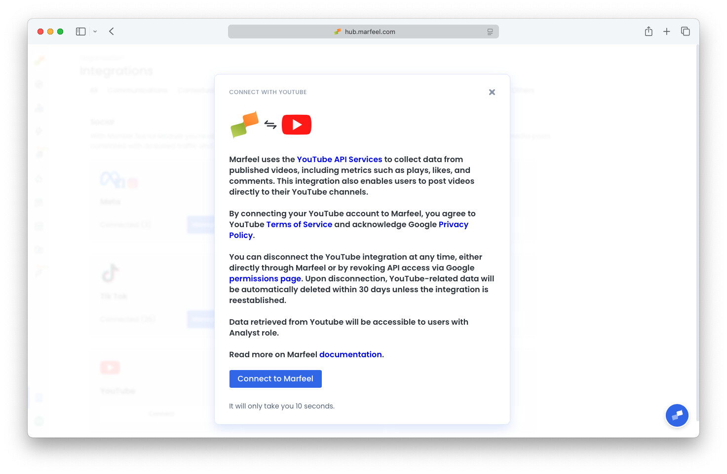Open the YouTube API Services link
Image resolution: width=727 pixels, height=474 pixels.
pyautogui.click(x=339, y=159)
